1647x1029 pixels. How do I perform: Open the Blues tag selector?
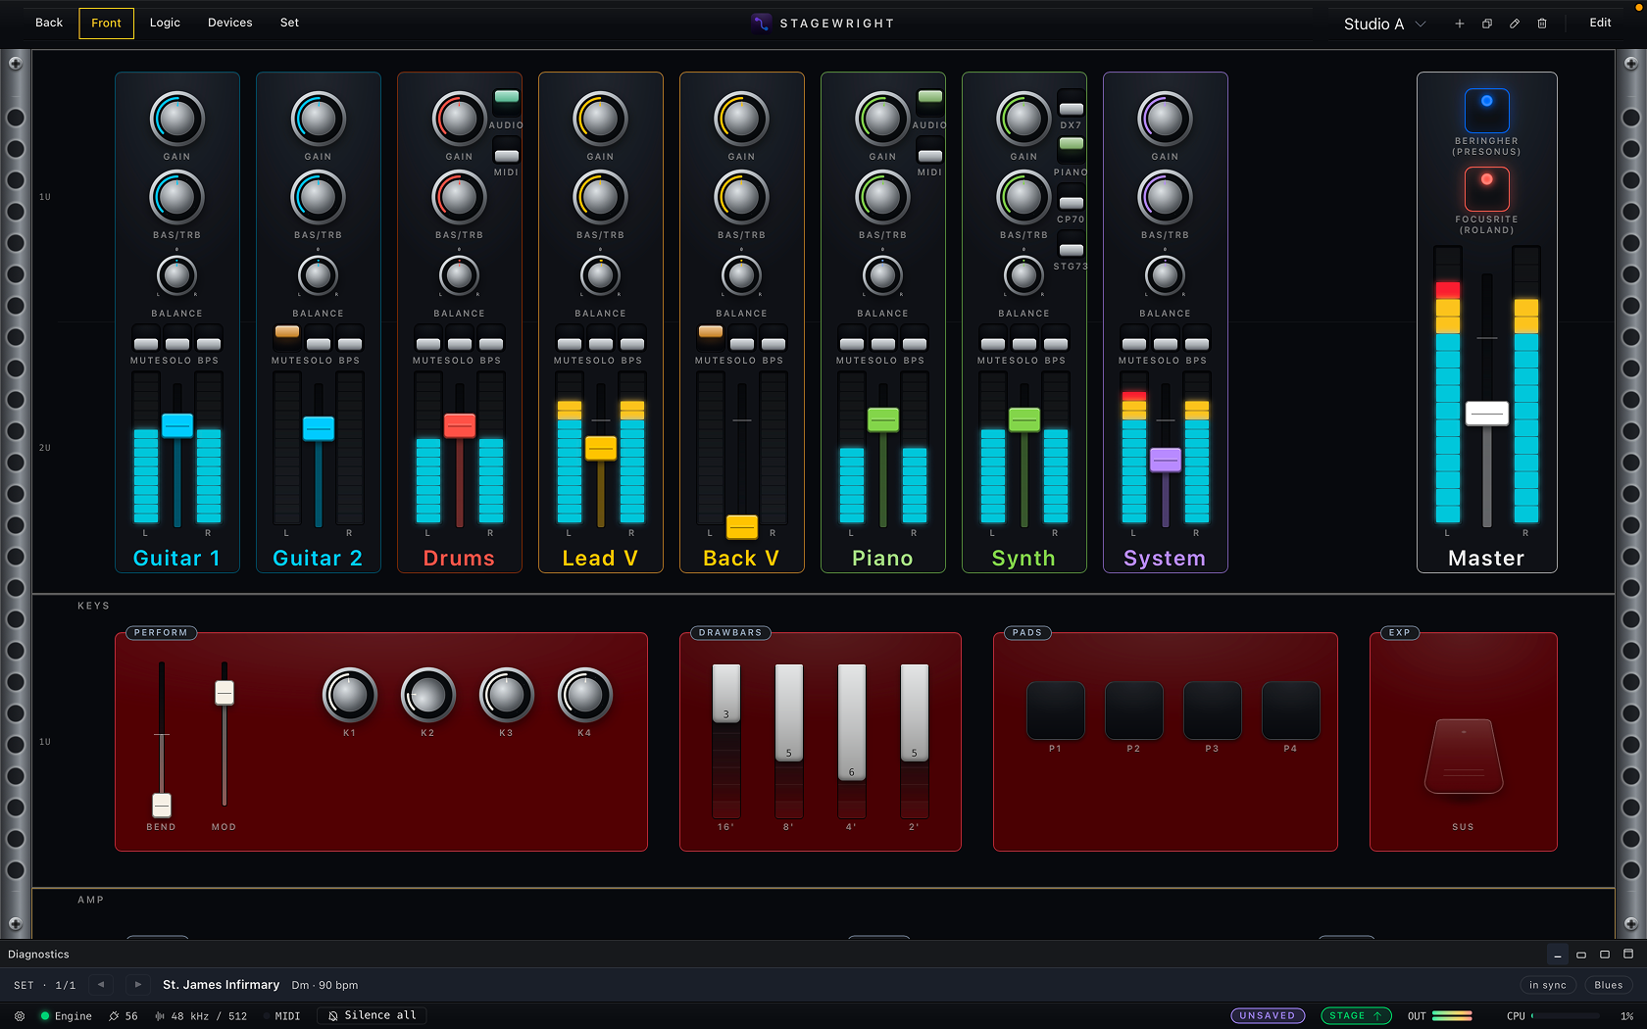[x=1608, y=985]
